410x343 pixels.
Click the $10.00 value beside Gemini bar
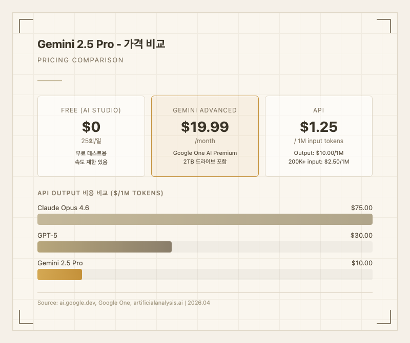[361, 263]
